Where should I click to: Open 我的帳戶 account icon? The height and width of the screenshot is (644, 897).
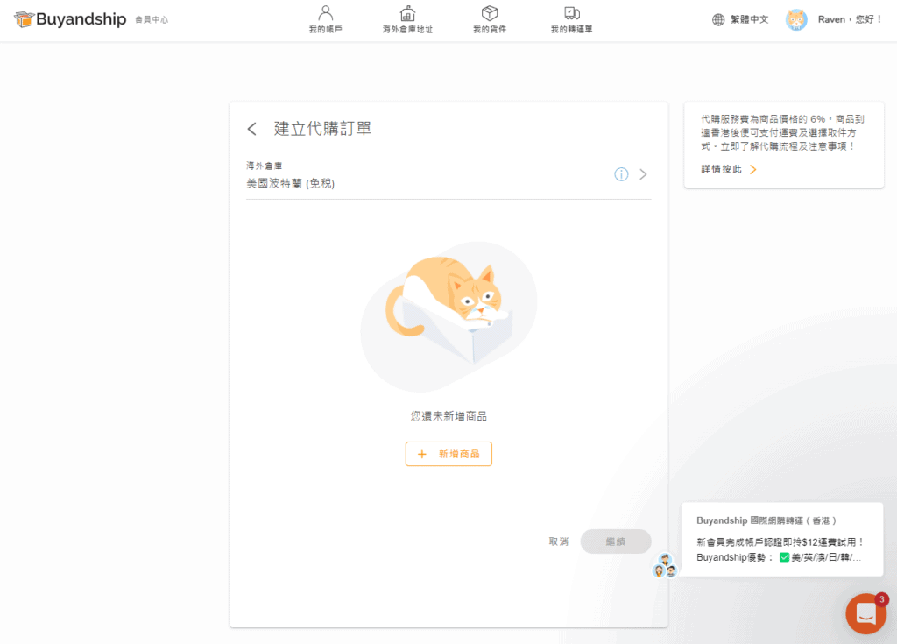point(325,13)
